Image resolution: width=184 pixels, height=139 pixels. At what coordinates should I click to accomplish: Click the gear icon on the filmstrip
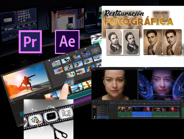pyautogui.click(x=66, y=112)
